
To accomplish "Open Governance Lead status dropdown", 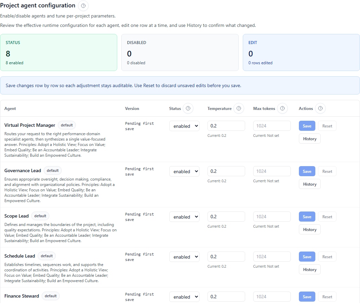I will coord(184,171).
